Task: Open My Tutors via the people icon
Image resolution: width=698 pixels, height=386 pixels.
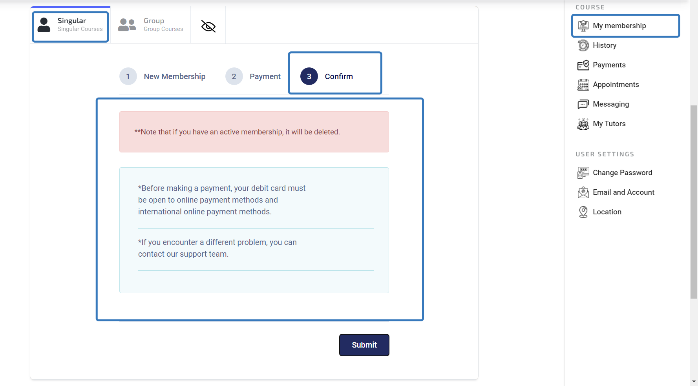Action: (583, 124)
